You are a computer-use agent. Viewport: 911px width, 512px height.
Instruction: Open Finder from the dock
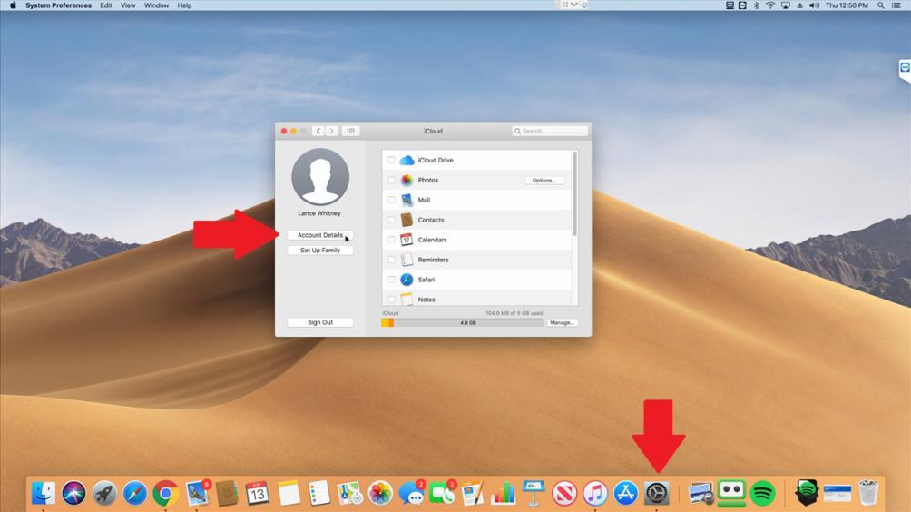[x=43, y=494]
